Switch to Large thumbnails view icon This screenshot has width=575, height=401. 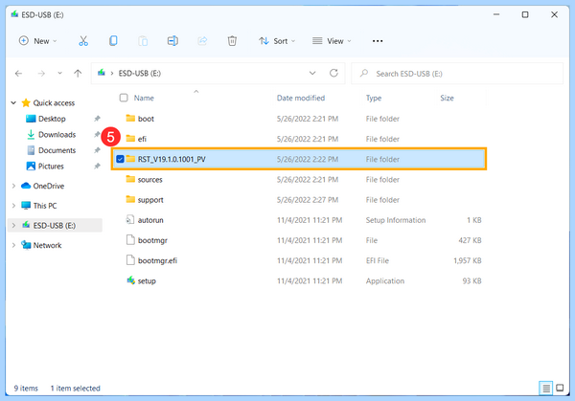click(560, 388)
